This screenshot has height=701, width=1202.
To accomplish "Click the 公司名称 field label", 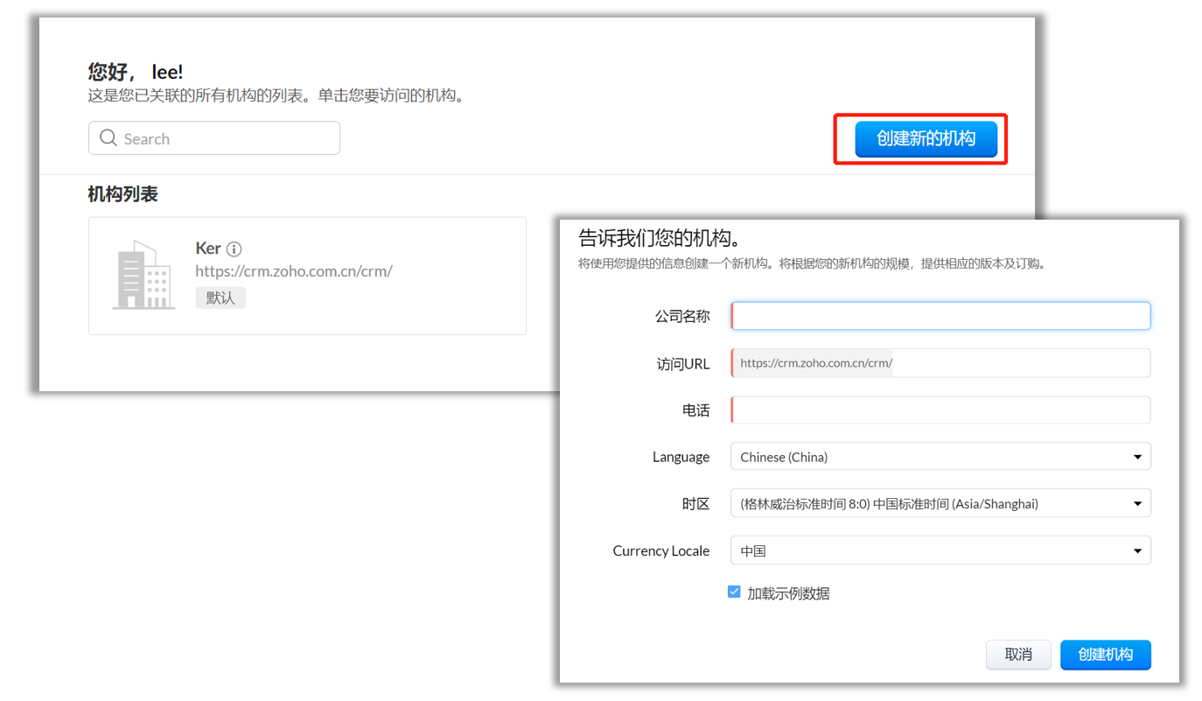I will pos(682,317).
